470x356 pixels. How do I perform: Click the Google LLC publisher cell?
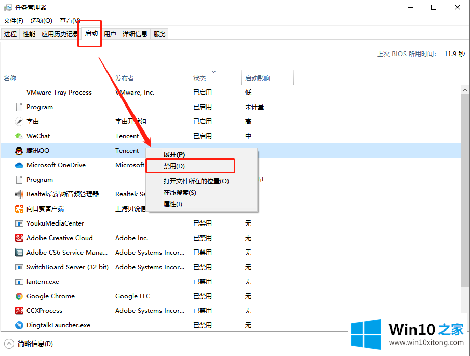[x=132, y=296]
